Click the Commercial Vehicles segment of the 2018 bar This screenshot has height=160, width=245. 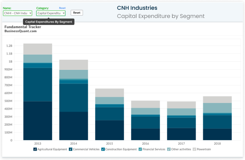217,122
